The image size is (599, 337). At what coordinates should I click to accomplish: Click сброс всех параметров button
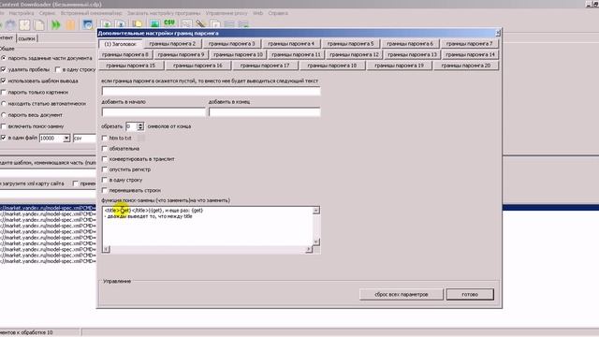pyautogui.click(x=402, y=294)
